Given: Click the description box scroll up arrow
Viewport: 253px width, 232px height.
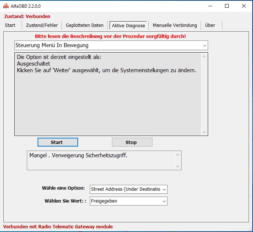Looking at the screenshot, I should coord(204,57).
